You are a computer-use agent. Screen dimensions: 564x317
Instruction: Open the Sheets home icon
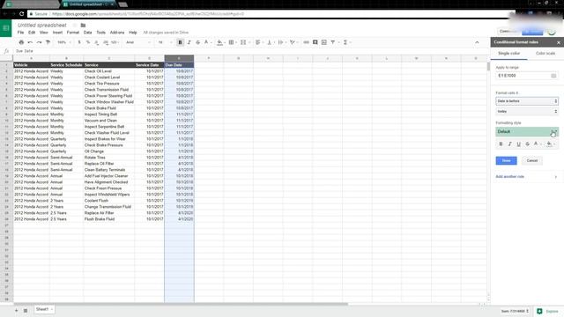6,28
